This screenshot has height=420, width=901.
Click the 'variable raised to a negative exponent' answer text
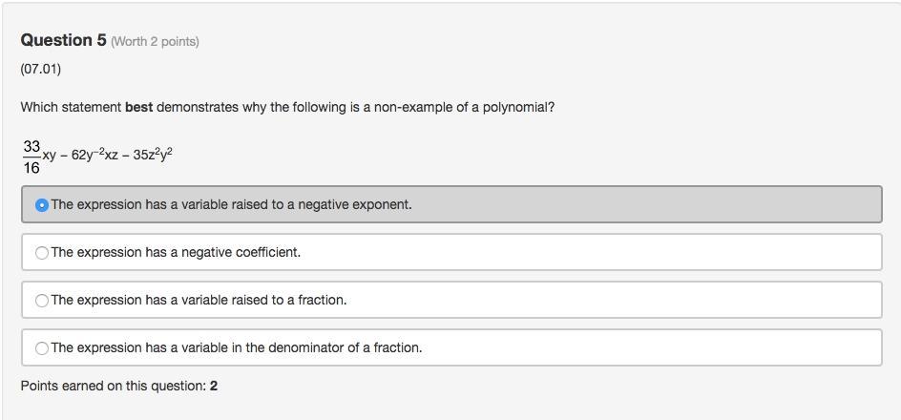click(232, 204)
